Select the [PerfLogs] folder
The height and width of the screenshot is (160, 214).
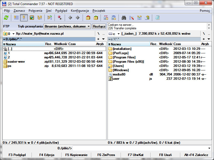pos(159,53)
